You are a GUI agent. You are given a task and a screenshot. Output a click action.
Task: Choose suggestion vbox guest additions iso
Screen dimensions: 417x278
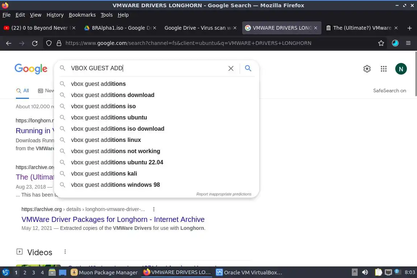coord(156,106)
